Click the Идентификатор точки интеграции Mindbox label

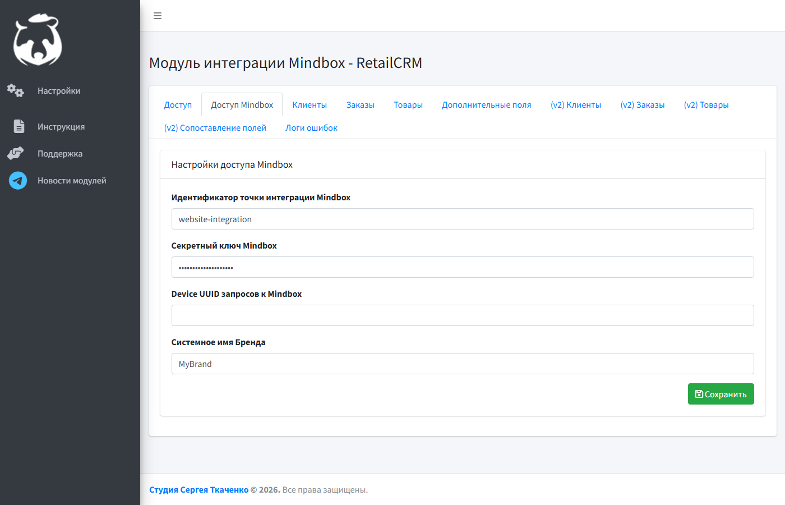(261, 198)
